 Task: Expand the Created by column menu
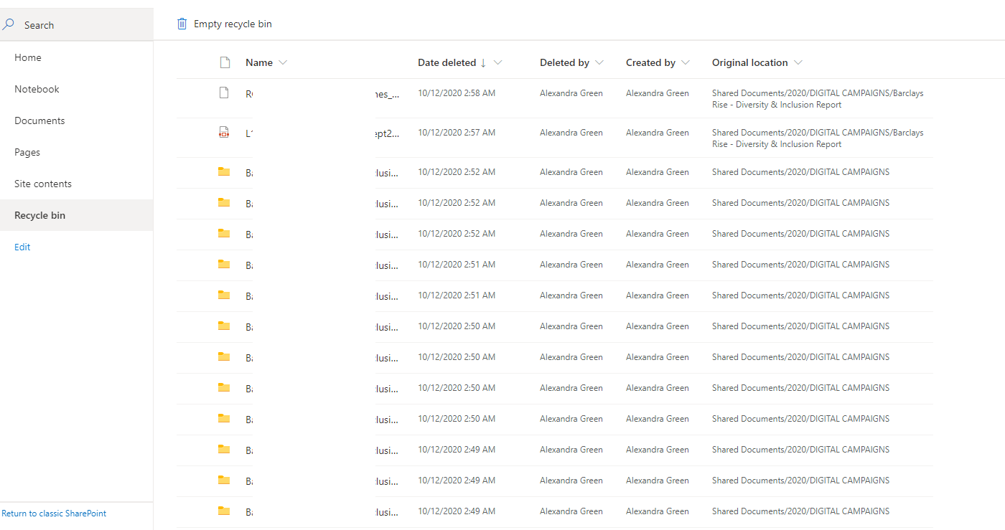coord(686,62)
